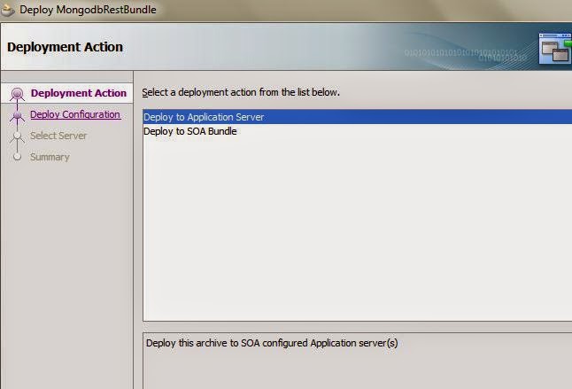Click the Select Server step circle icon
Viewport: 572px width, 389px height.
point(17,136)
